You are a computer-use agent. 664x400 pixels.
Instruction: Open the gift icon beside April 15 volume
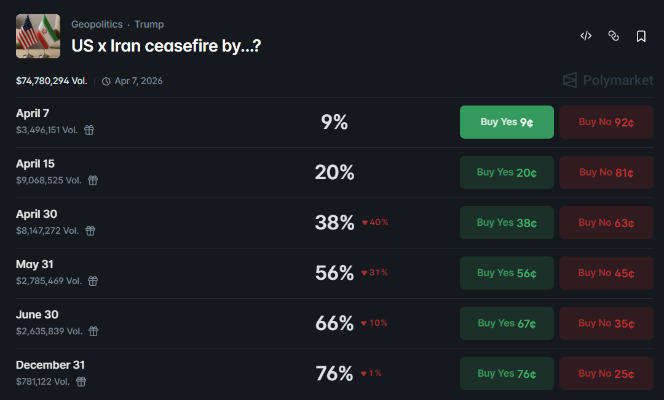(92, 180)
